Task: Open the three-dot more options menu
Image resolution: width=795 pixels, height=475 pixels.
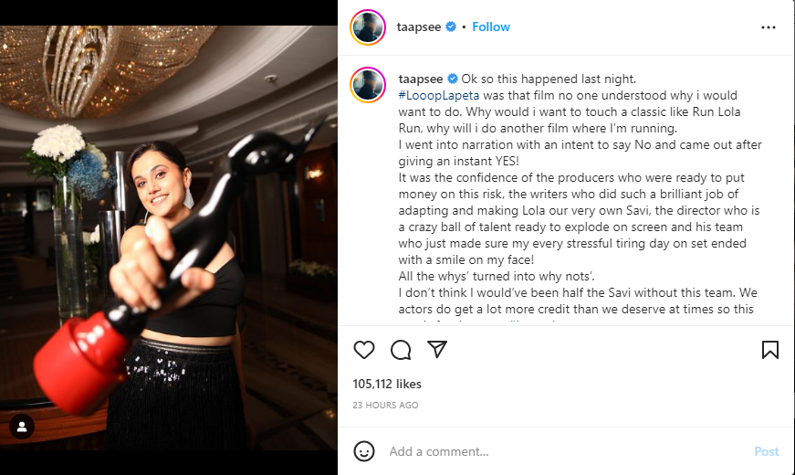Action: 768,27
